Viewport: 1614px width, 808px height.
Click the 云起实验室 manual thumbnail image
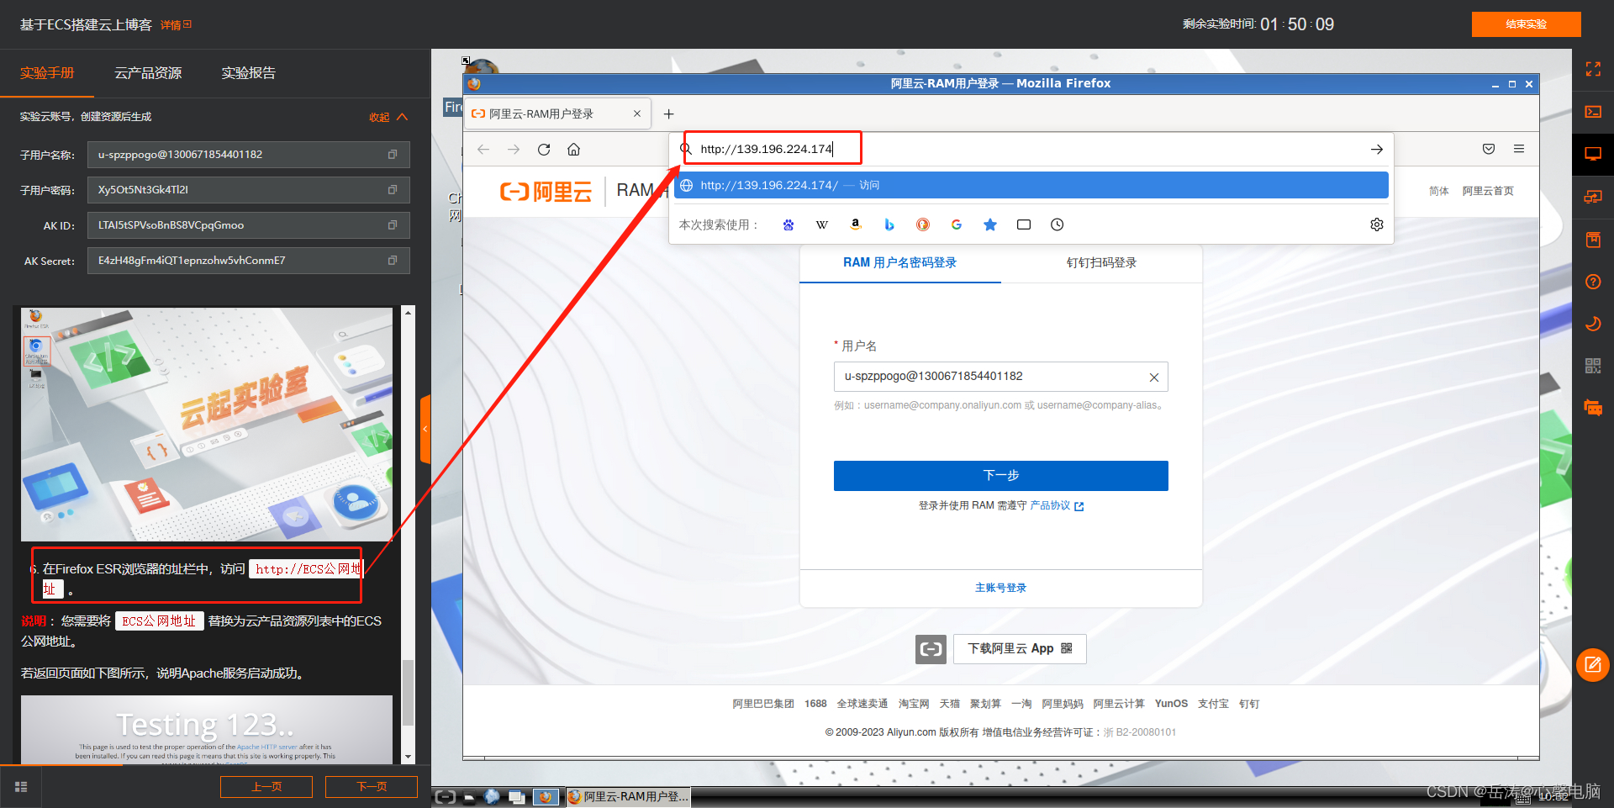pyautogui.click(x=207, y=424)
